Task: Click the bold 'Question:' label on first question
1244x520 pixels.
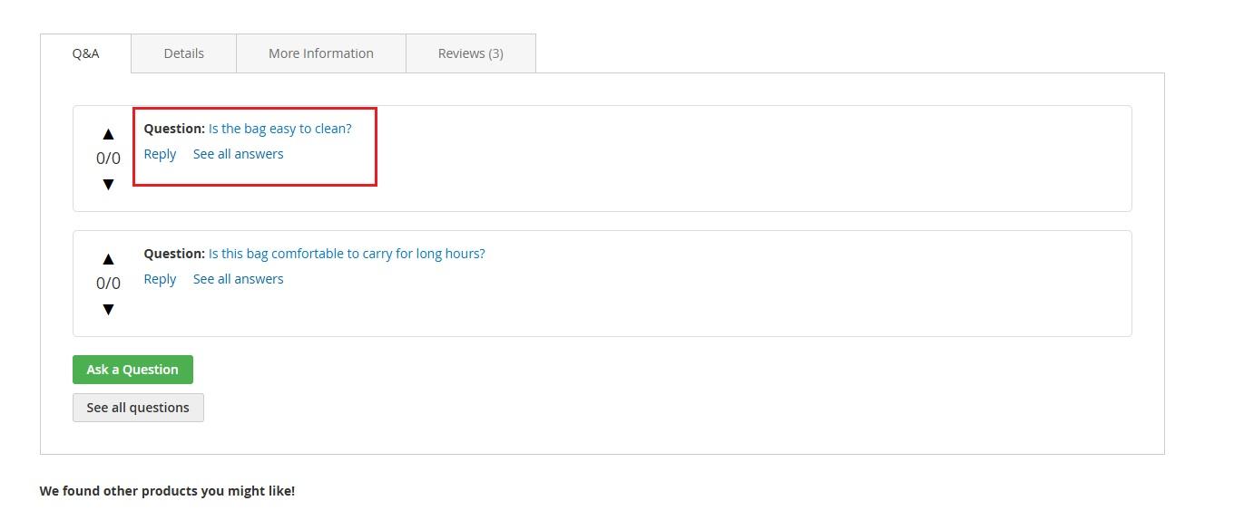Action: [x=174, y=129]
